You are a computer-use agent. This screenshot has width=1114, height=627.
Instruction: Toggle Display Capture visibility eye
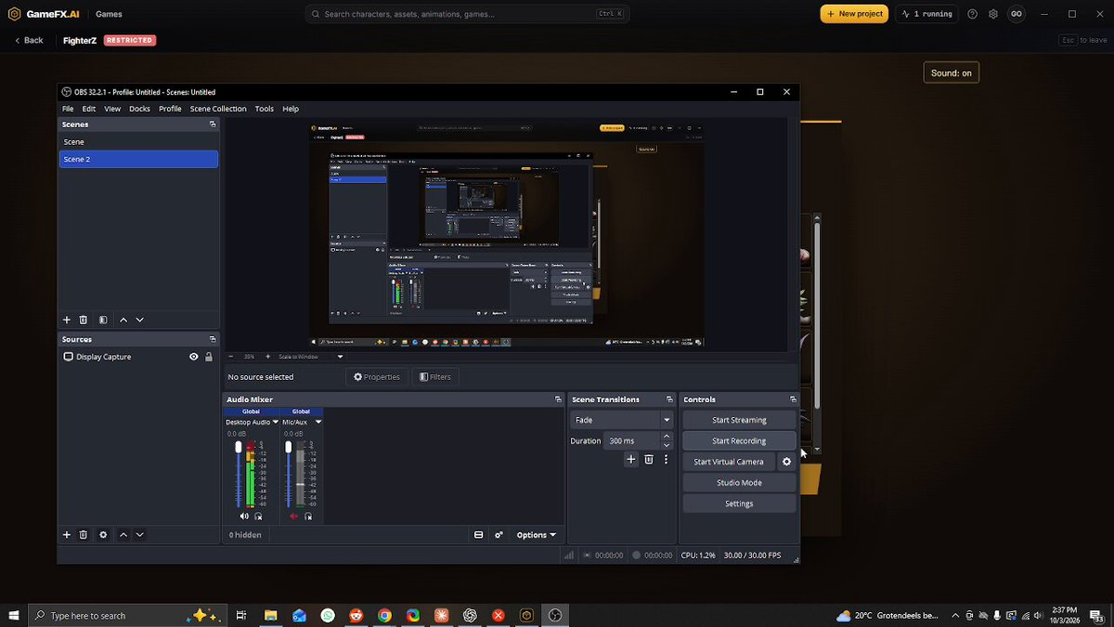pyautogui.click(x=194, y=357)
